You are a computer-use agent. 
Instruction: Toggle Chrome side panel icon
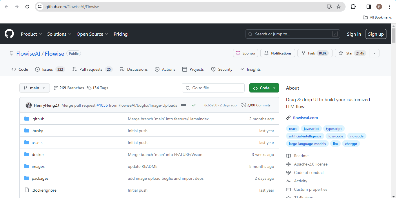(368, 7)
